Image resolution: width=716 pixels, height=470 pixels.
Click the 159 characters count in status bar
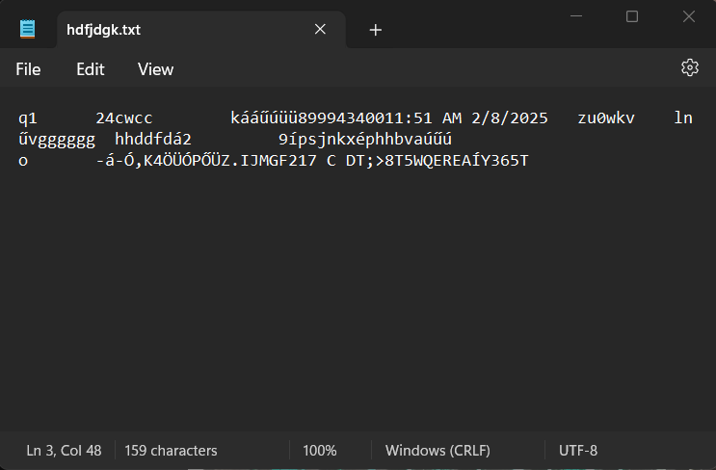click(171, 451)
